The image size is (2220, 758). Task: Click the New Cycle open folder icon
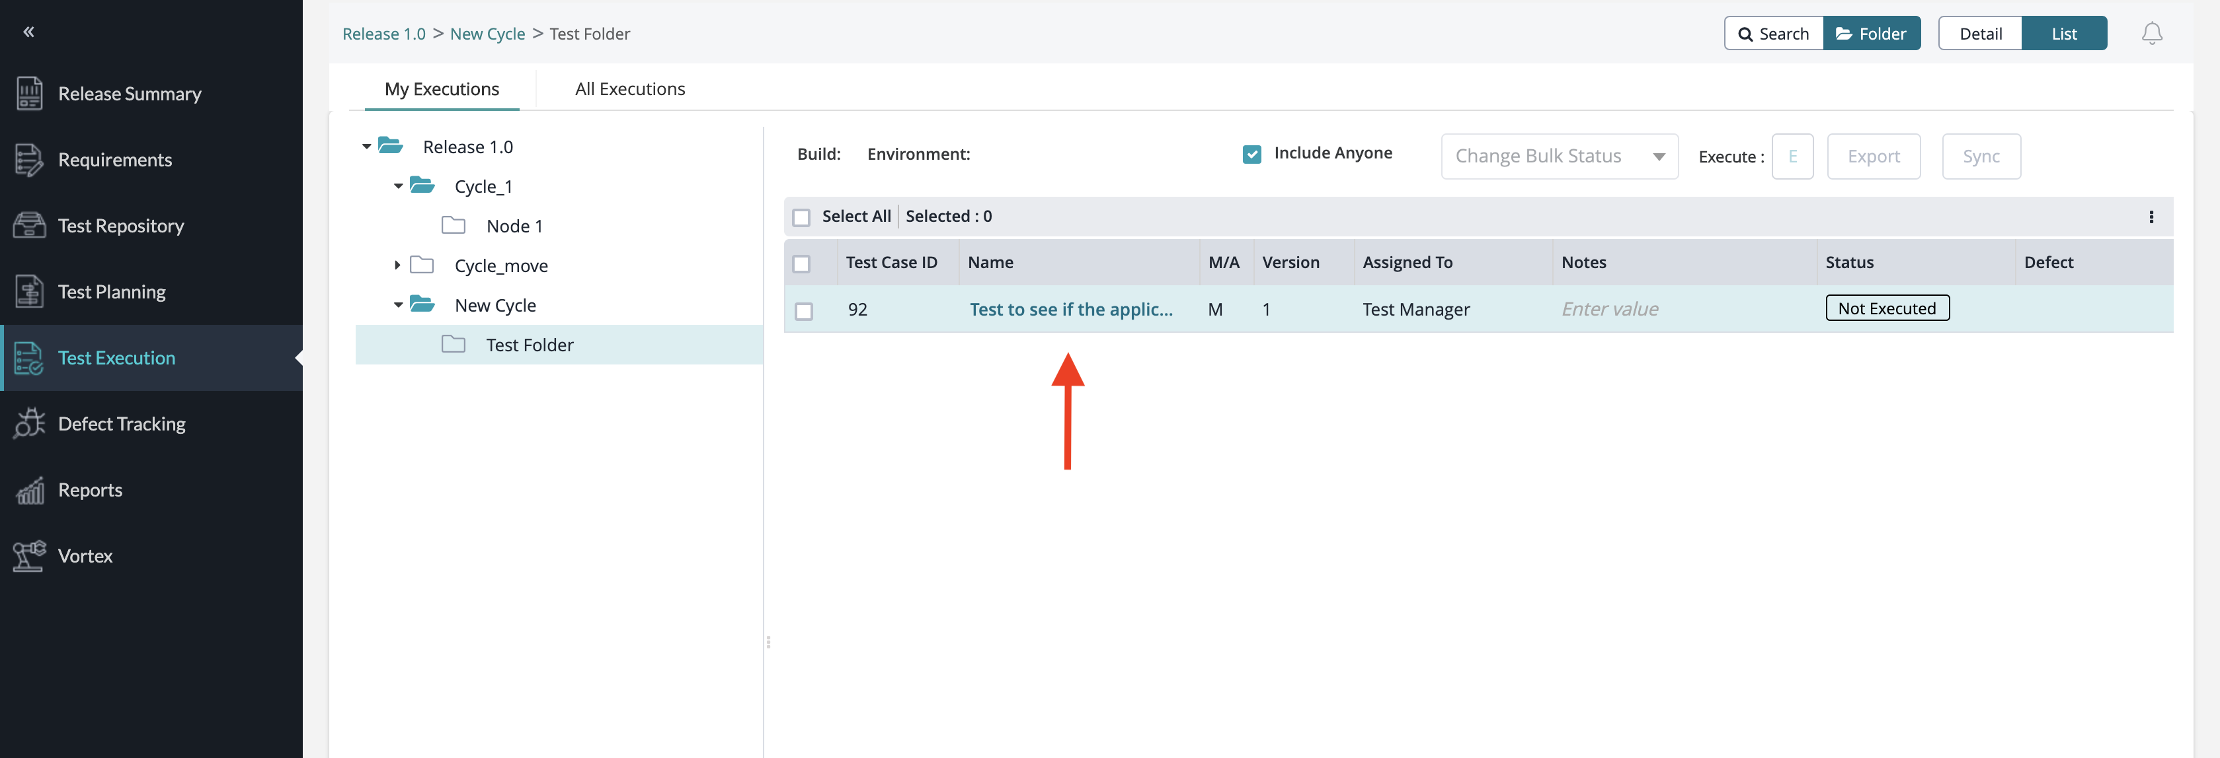pos(422,304)
